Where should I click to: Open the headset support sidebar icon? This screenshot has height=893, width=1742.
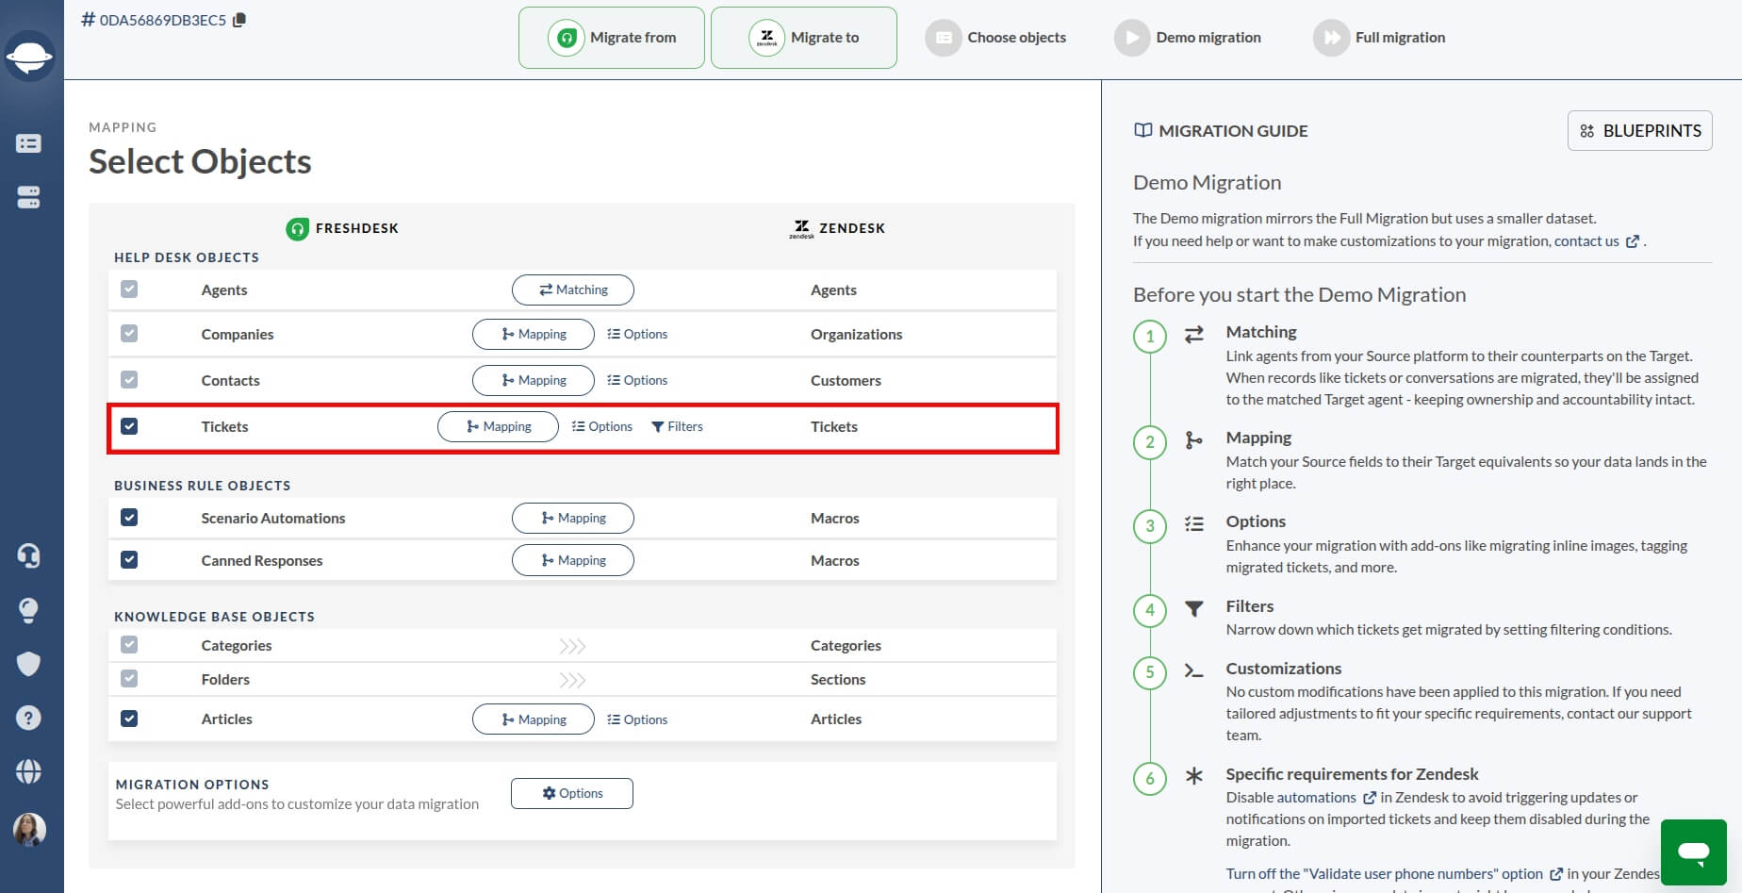28,555
